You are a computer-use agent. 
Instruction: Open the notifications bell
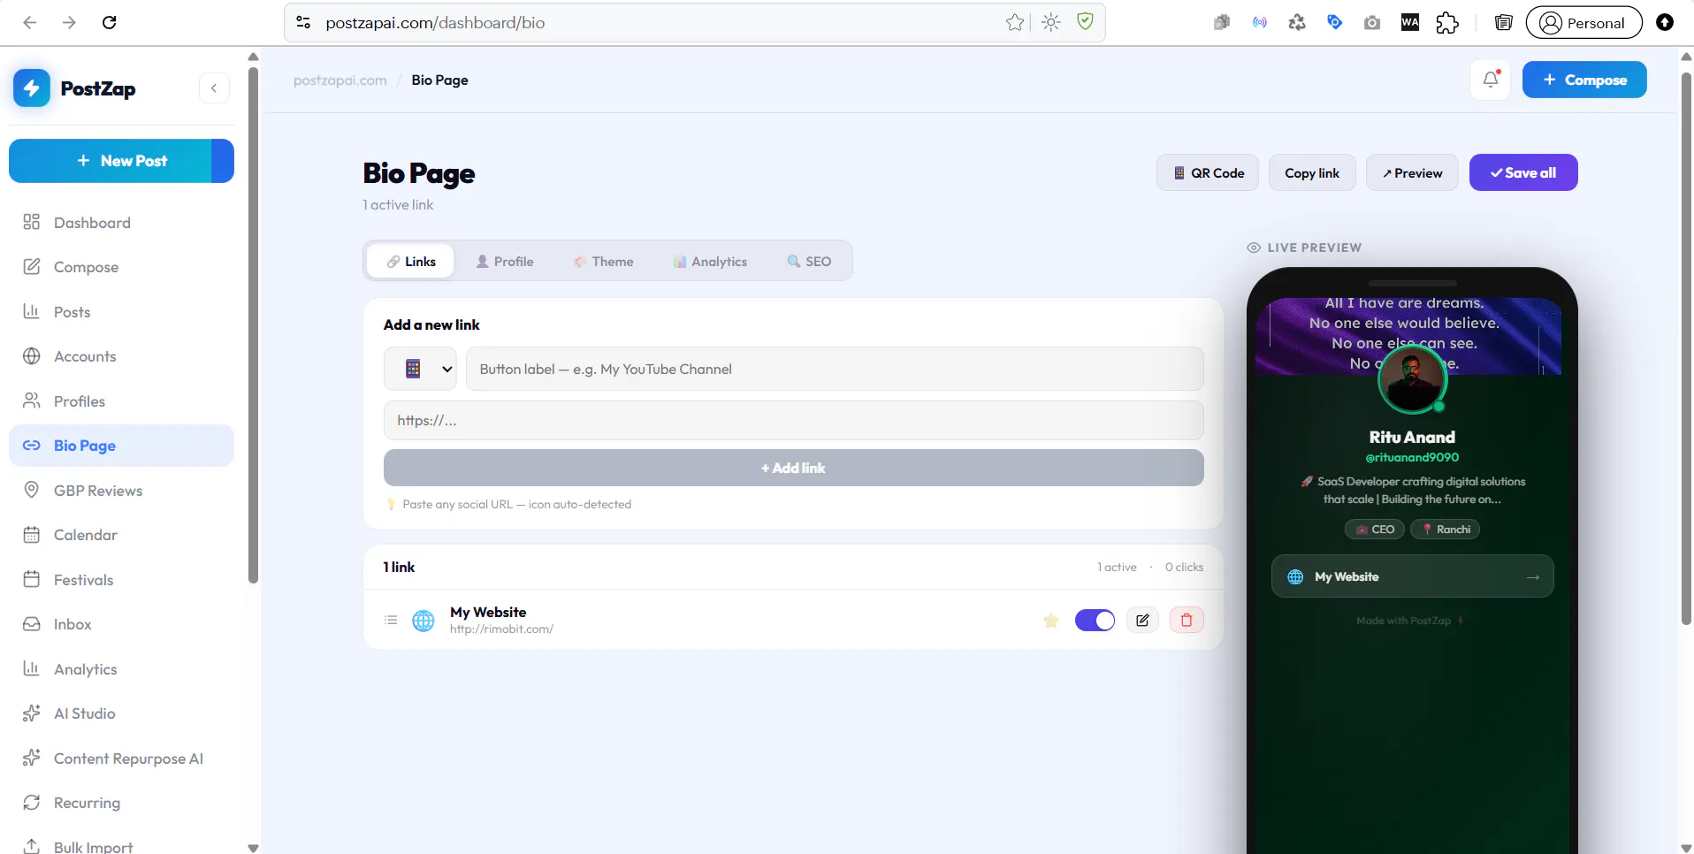[x=1491, y=80]
